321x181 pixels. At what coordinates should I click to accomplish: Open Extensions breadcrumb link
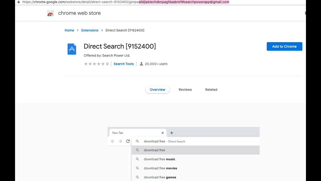[90, 30]
